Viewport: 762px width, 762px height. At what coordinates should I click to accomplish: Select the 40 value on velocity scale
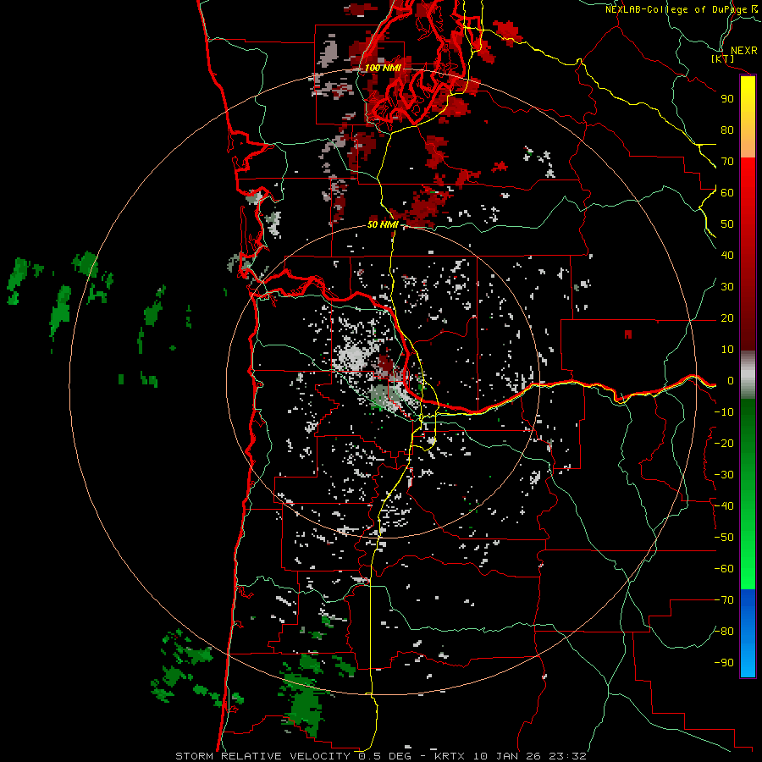click(727, 255)
